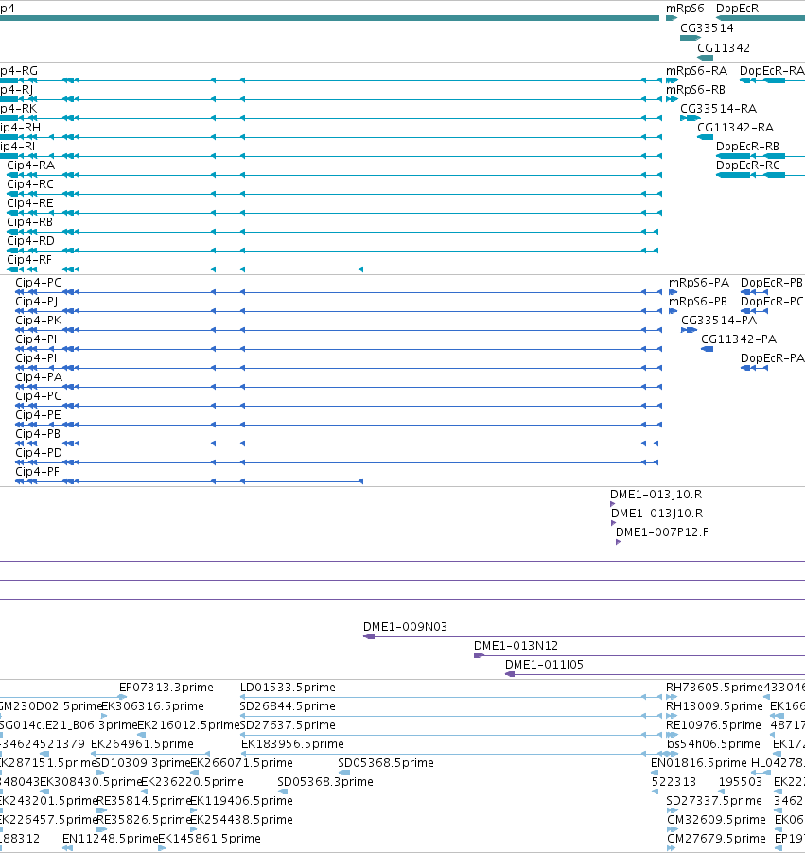The width and height of the screenshot is (805, 853).
Task: Select EST label EK306316.5prime
Action: [153, 706]
